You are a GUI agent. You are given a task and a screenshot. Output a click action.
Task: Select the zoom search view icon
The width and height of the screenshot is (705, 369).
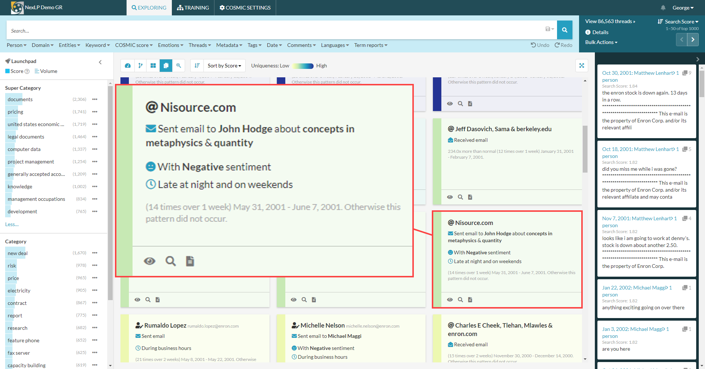click(x=179, y=66)
